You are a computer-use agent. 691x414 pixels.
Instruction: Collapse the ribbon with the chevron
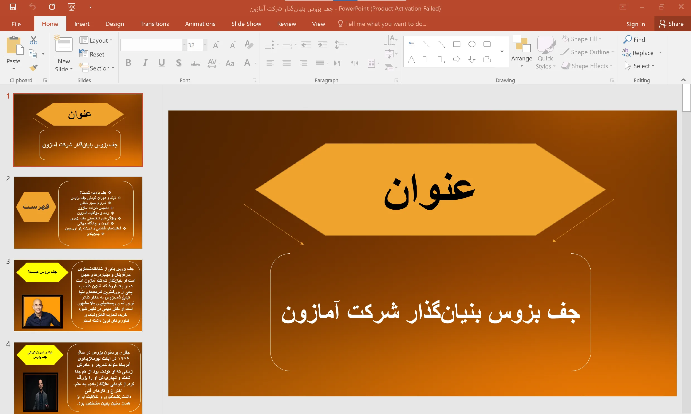[x=683, y=80]
